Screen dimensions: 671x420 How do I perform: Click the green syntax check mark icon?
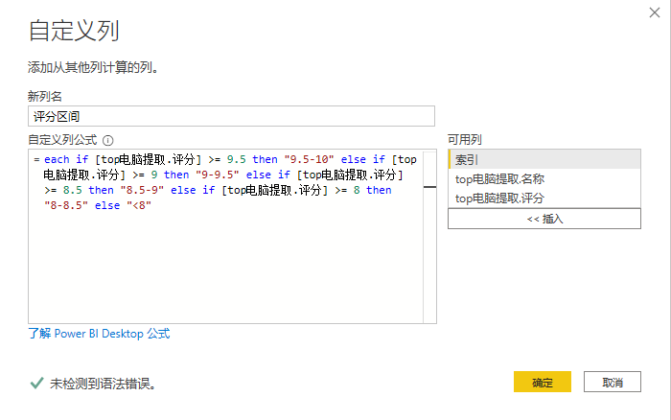click(35, 383)
